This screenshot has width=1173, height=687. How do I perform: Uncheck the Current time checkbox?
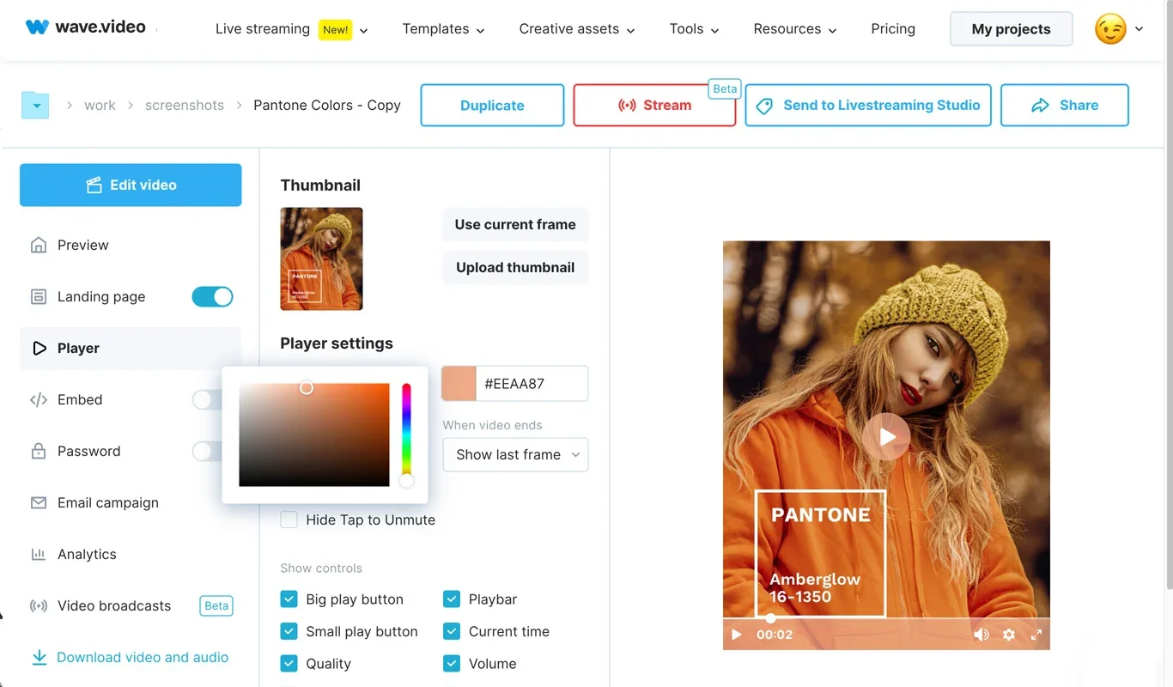[x=452, y=631]
